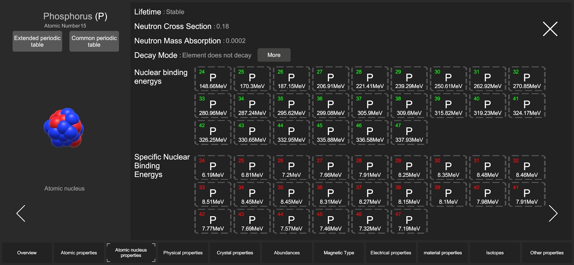
Task: Select the P-24 148.66MeV isotope tile
Action: [x=213, y=79]
